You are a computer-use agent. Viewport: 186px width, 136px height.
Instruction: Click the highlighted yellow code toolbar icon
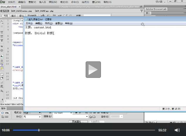pos(2,68)
